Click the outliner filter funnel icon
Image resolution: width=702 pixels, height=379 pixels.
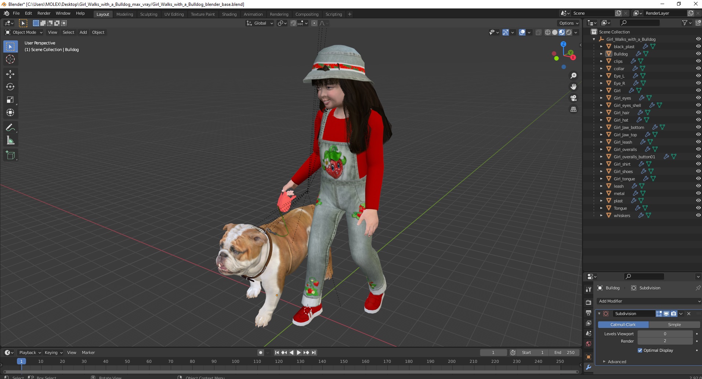[685, 23]
